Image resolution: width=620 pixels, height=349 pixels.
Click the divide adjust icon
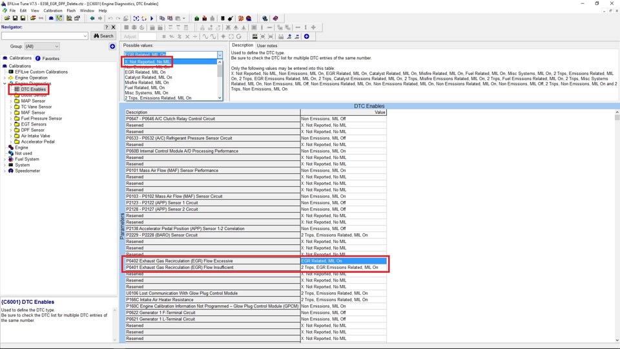[x=195, y=36]
